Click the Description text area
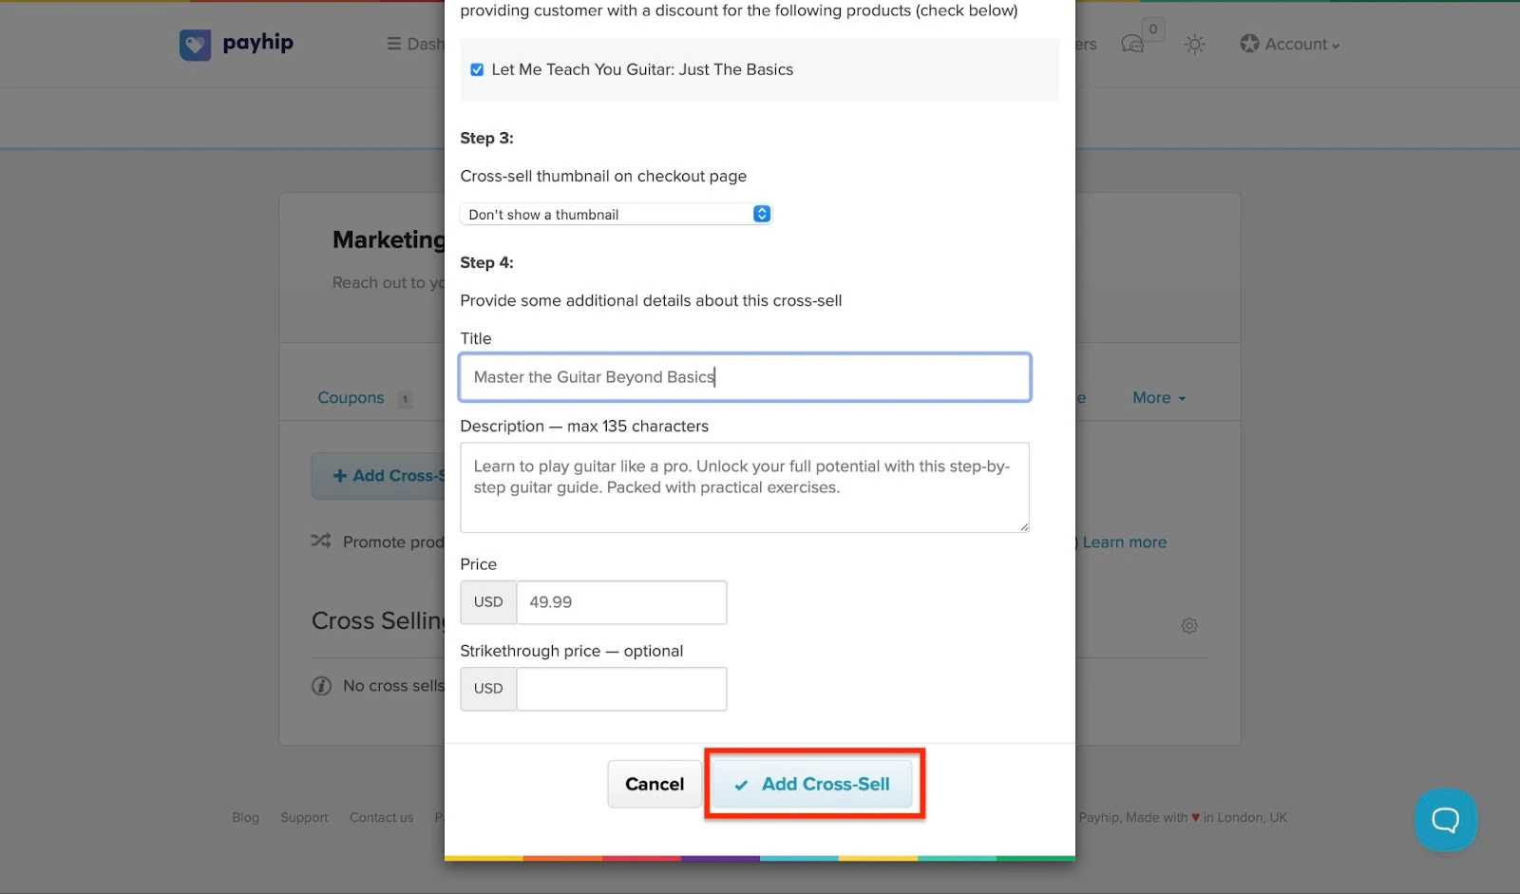The image size is (1520, 894). click(745, 487)
